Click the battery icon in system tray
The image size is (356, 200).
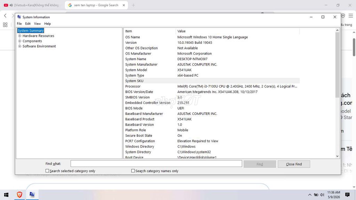[316, 195]
